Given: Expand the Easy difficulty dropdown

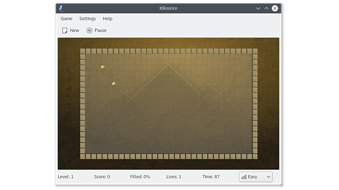Looking at the screenshot, I should click(x=256, y=177).
